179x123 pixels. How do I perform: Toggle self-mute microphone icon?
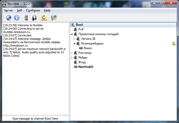click(x=26, y=18)
